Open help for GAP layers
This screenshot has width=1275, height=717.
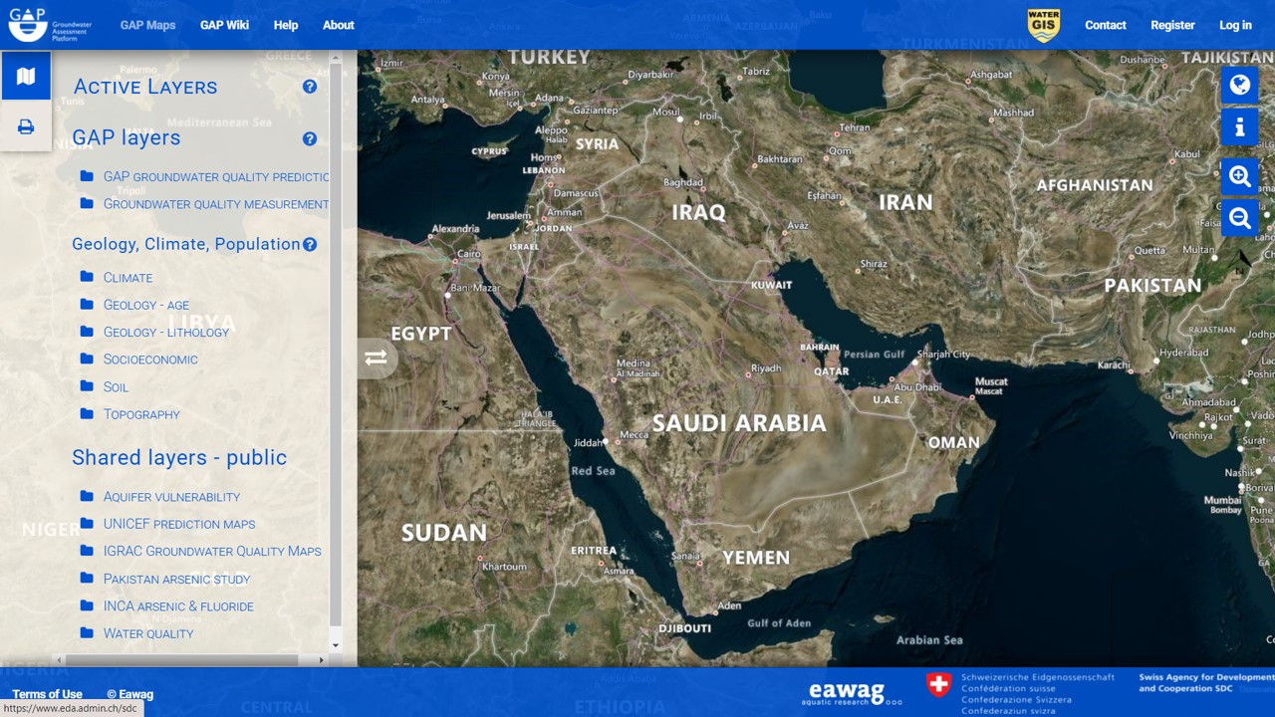[x=310, y=138]
